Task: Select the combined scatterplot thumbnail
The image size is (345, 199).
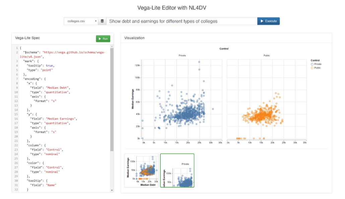Action: [141, 171]
